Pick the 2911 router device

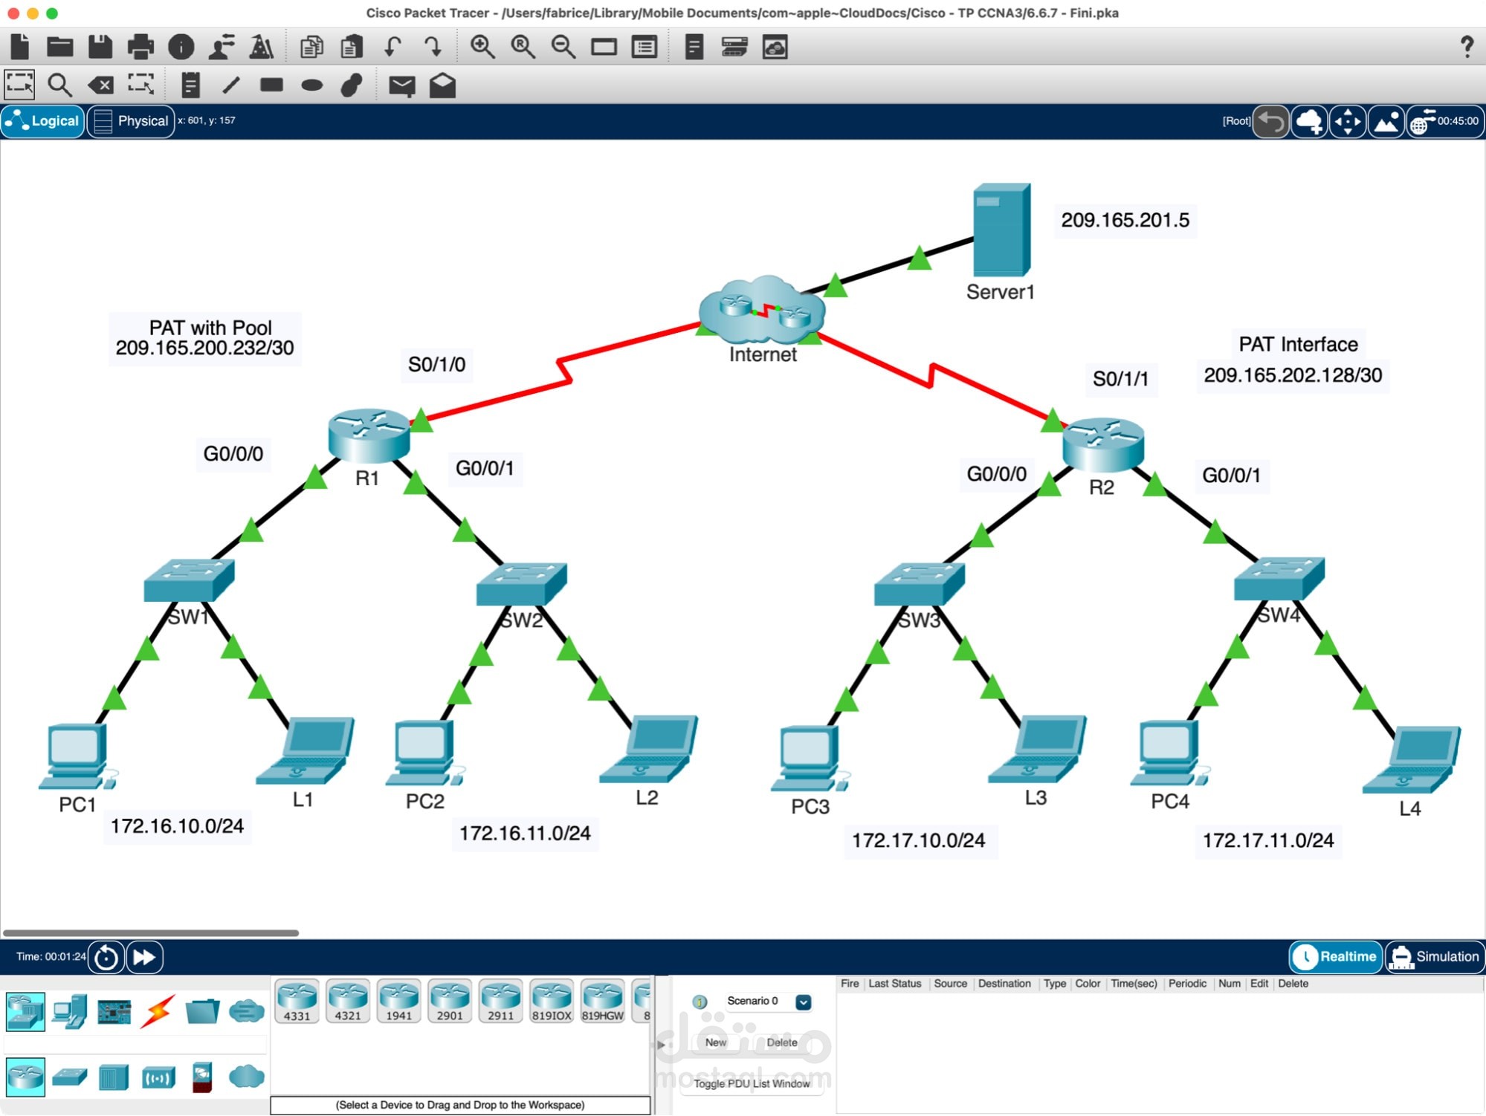[x=500, y=1002]
